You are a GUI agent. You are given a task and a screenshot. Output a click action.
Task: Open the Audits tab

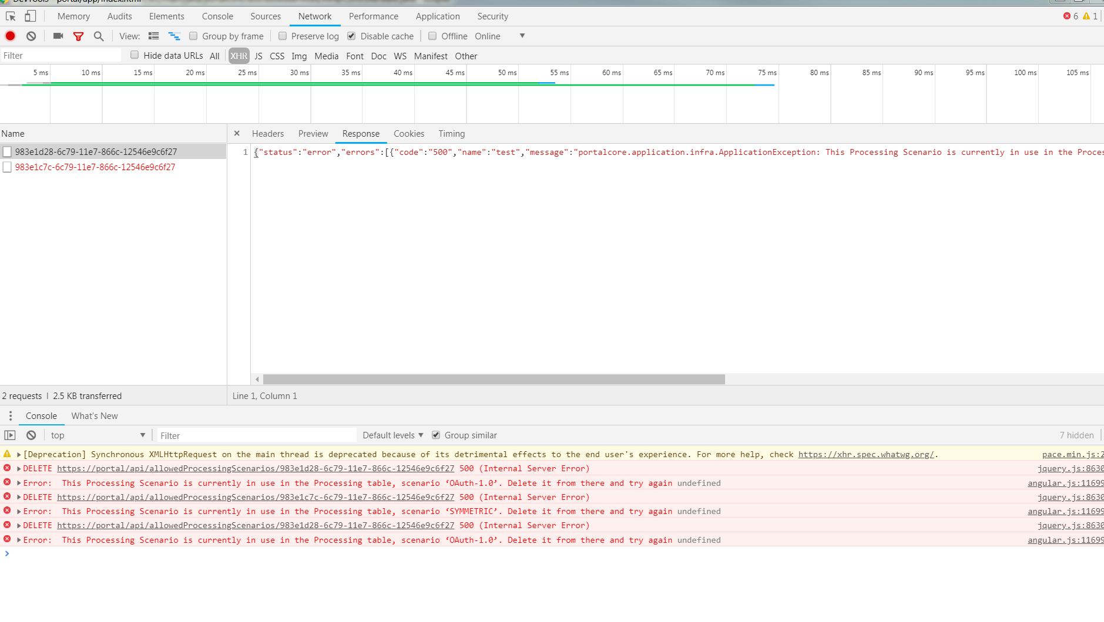coord(120,16)
